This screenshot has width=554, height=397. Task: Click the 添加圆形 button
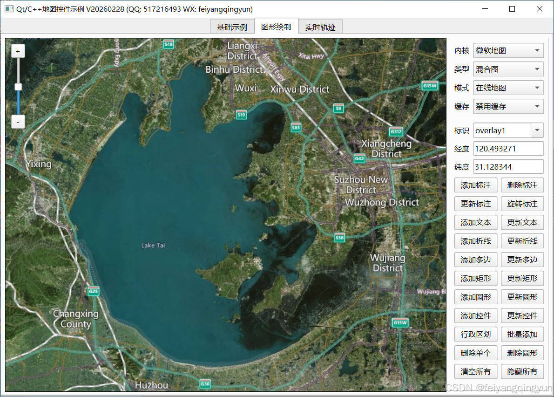[x=476, y=297]
